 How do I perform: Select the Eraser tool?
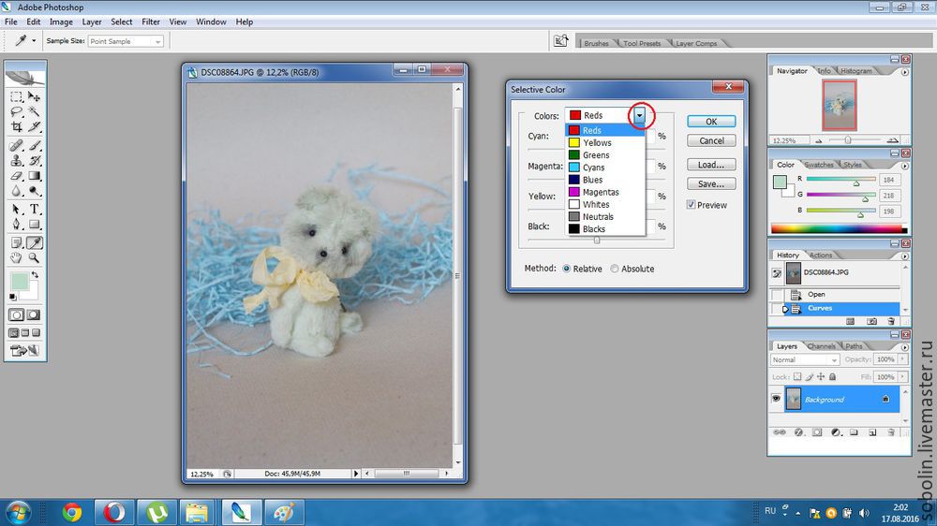click(16, 176)
